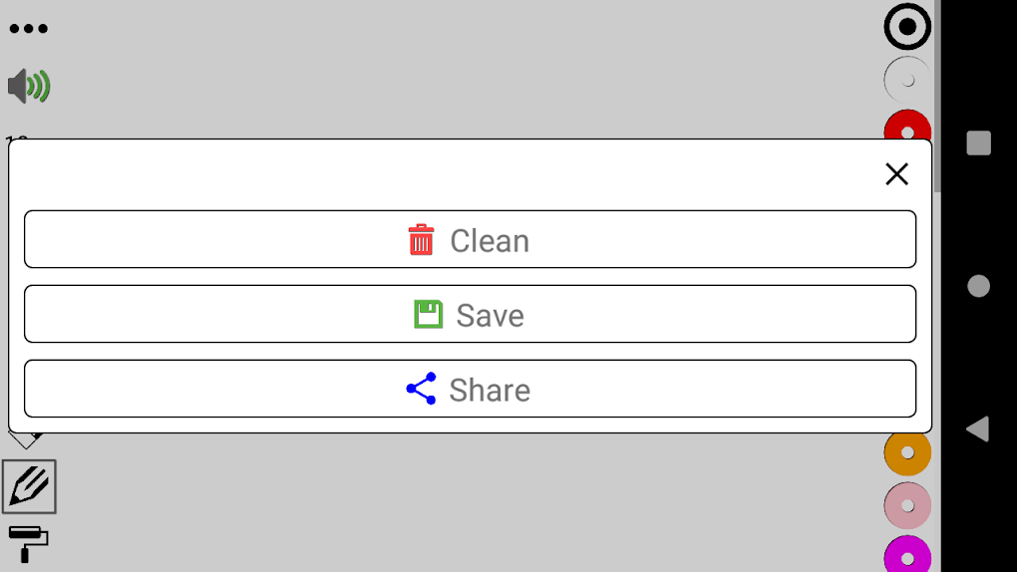Screen dimensions: 1017x572
Task: Click the green floppy disk icon
Action: pos(429,315)
